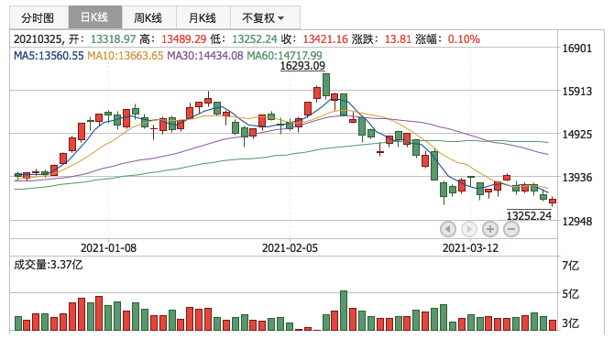
Task: Click the 2021-03-12 date axis label
Action: pos(470,248)
